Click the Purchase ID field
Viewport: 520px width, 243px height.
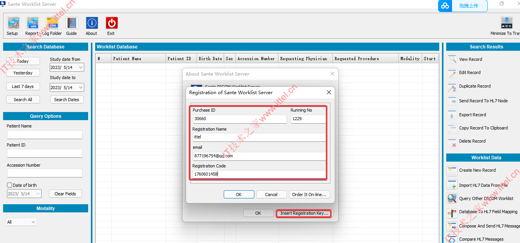pos(240,119)
